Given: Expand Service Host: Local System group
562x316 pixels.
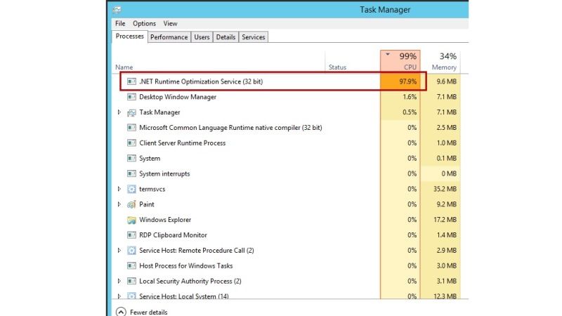Looking at the screenshot, I should [x=119, y=296].
